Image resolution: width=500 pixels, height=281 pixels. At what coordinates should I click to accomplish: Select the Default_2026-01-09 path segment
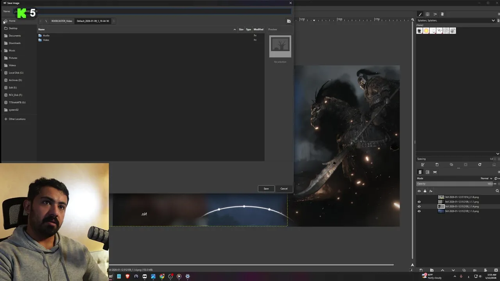[93, 21]
